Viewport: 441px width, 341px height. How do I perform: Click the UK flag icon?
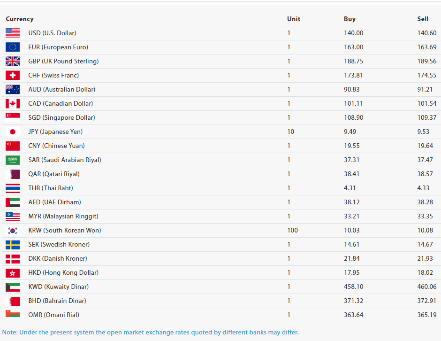(13, 61)
